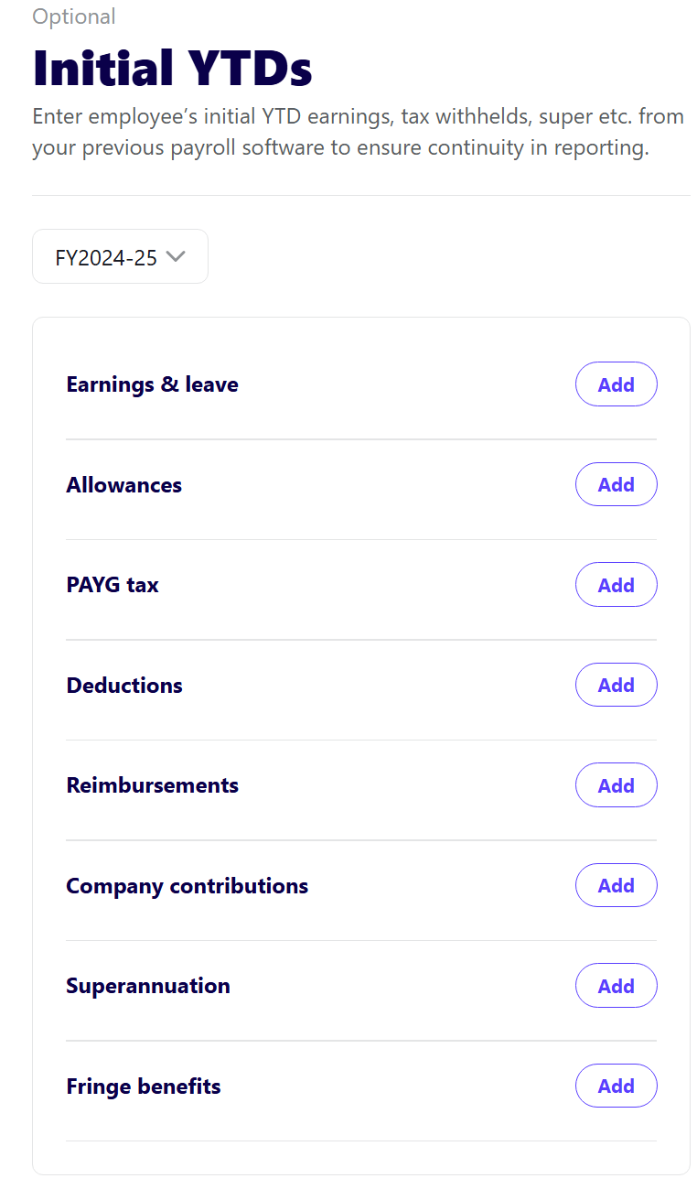This screenshot has height=1200, width=697.
Task: Select the Earnings & leave row label
Action: coord(152,384)
